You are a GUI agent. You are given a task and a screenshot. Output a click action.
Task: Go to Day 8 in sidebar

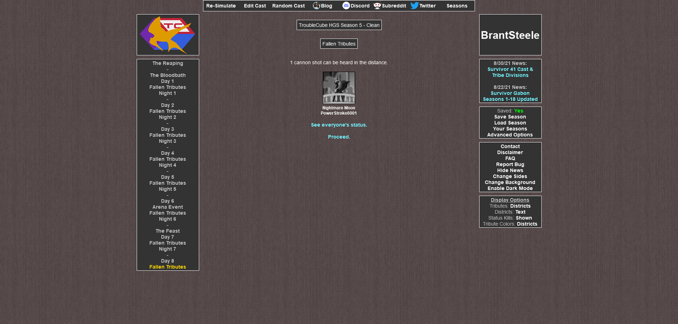click(x=168, y=261)
